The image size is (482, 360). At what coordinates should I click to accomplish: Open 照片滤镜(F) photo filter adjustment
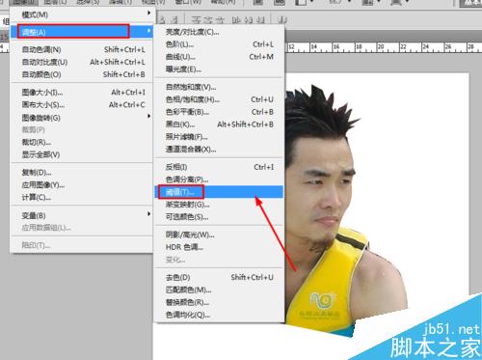pyautogui.click(x=219, y=137)
